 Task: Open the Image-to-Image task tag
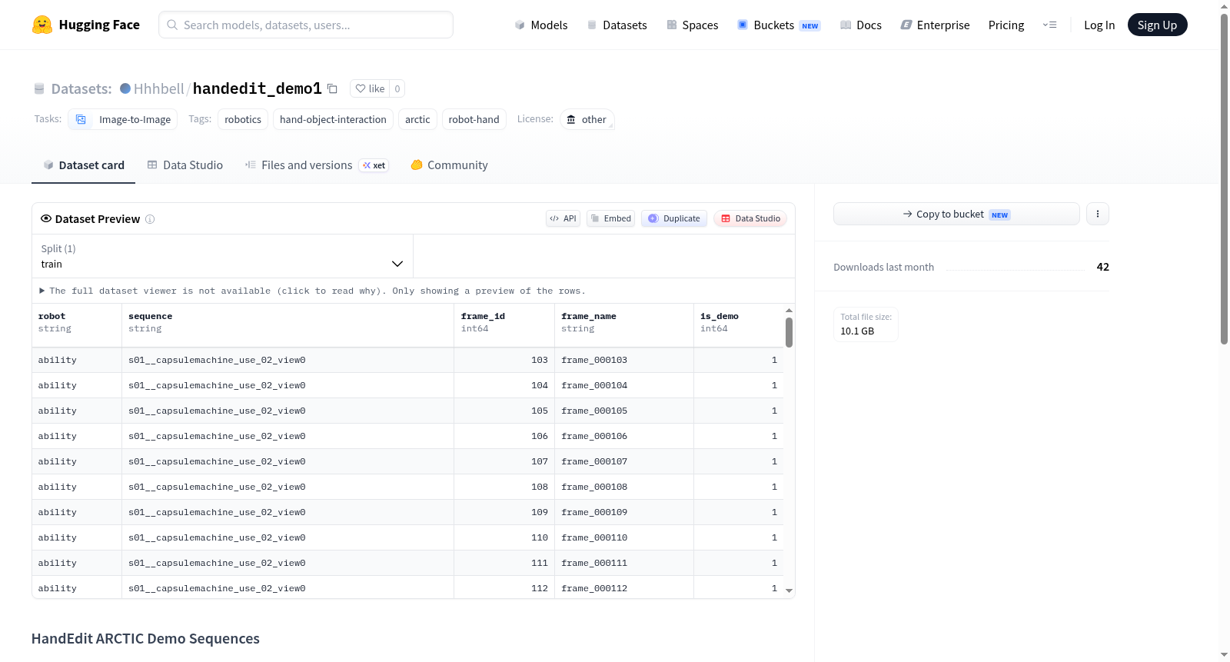point(123,119)
